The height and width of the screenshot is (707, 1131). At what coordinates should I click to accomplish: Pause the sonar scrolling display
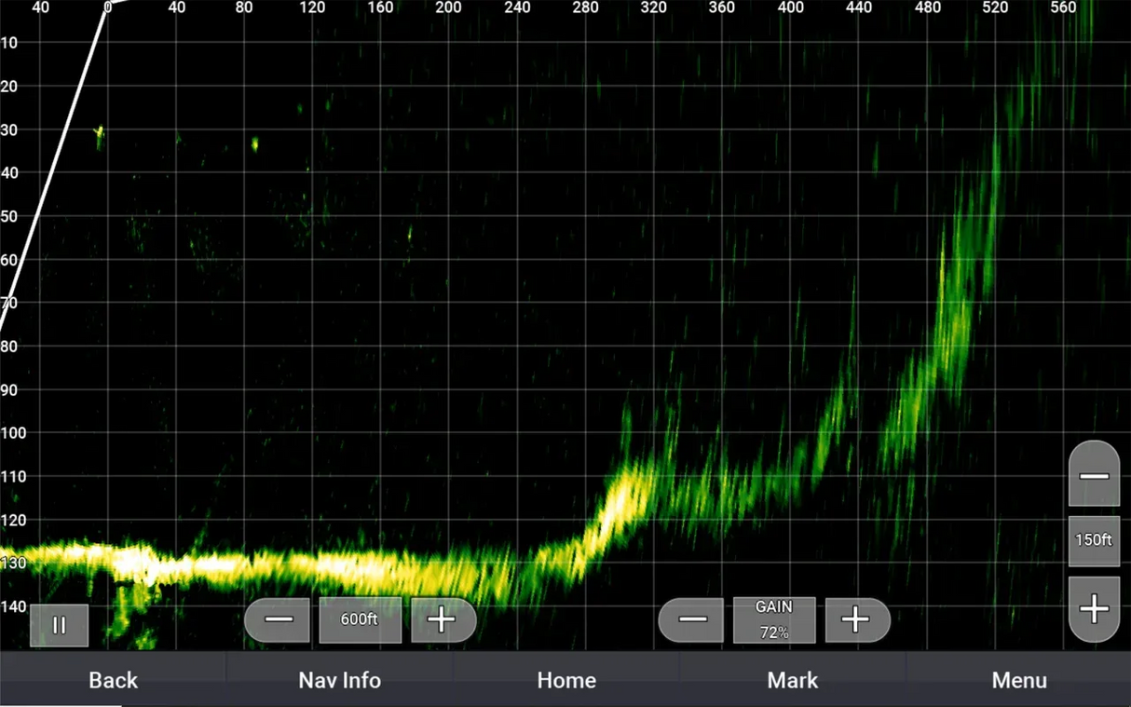click(59, 624)
